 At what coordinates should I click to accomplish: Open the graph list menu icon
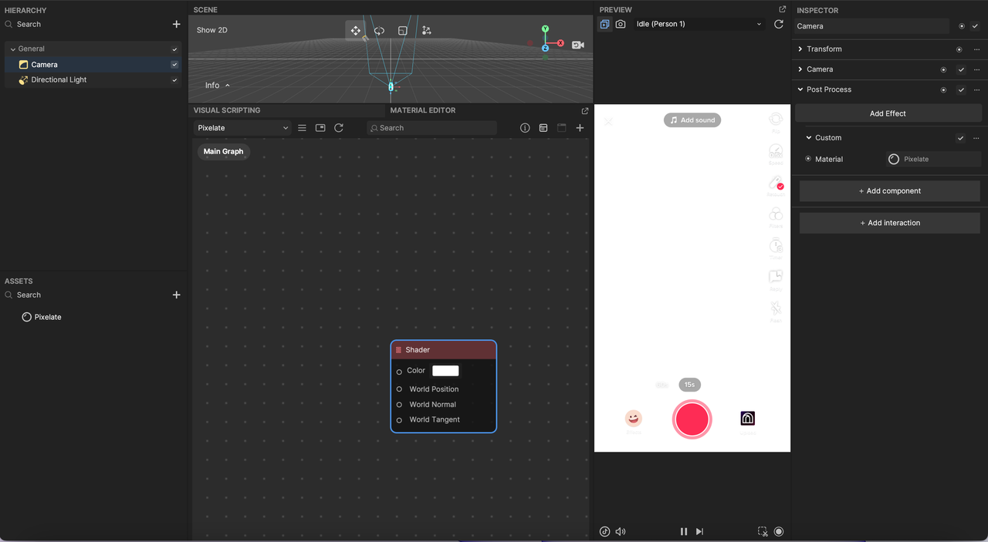point(302,128)
